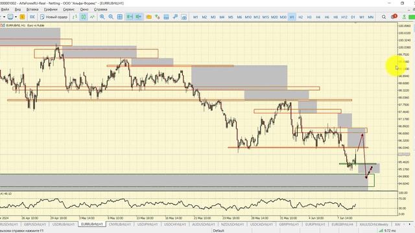The image size is (415, 233).
Task: Open the search magnifier icon
Action: tap(383, 17)
